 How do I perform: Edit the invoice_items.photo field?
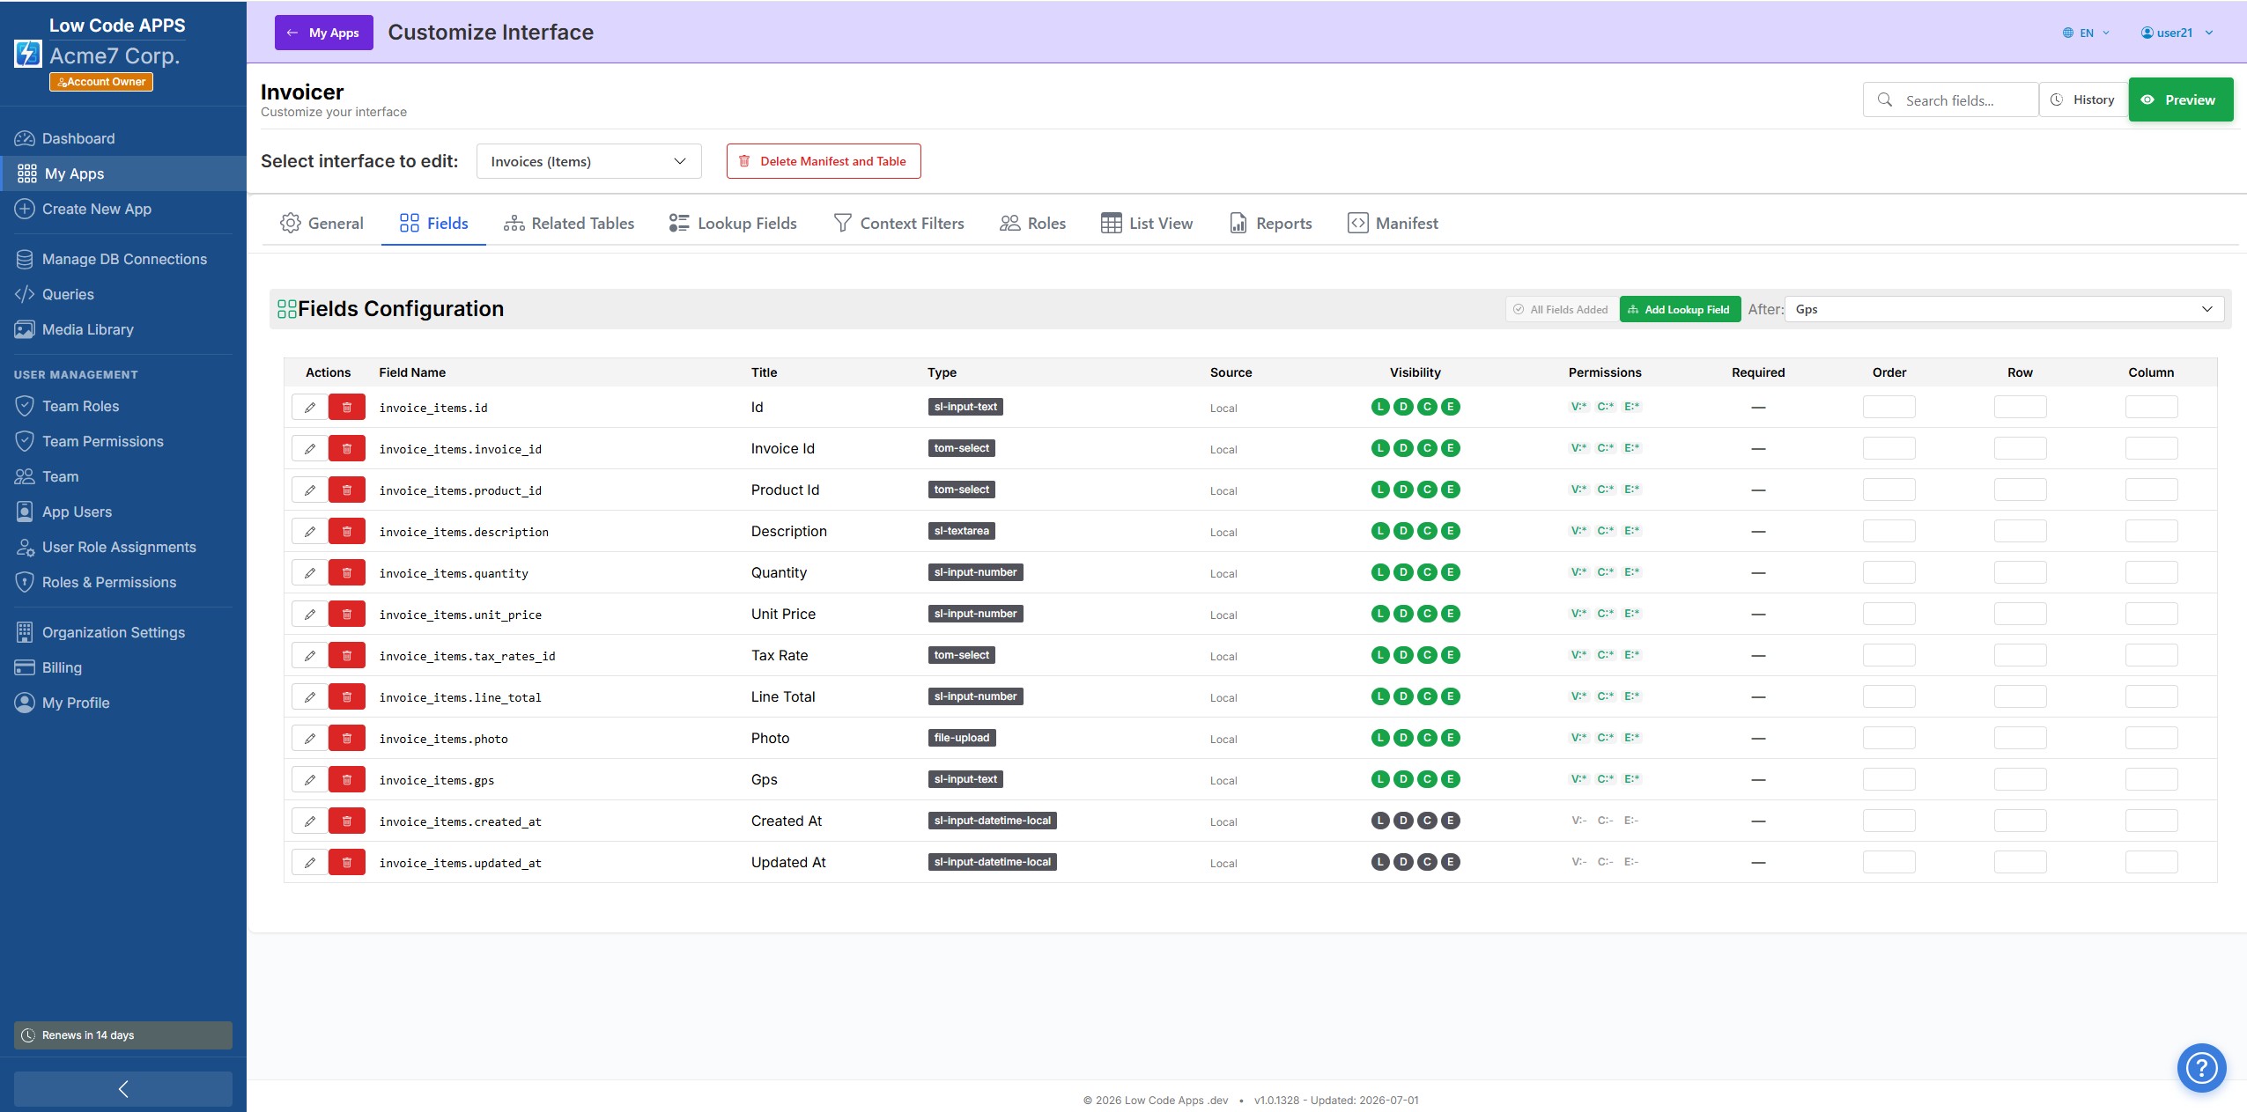pos(309,739)
